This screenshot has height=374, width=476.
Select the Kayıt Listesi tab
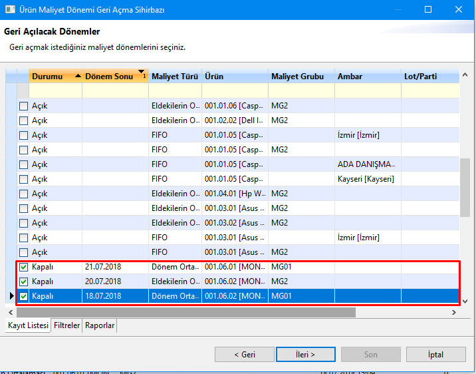29,325
